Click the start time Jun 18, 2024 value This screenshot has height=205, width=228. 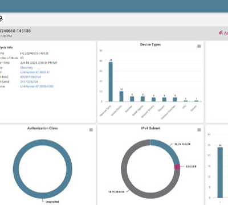pyautogui.click(x=39, y=63)
